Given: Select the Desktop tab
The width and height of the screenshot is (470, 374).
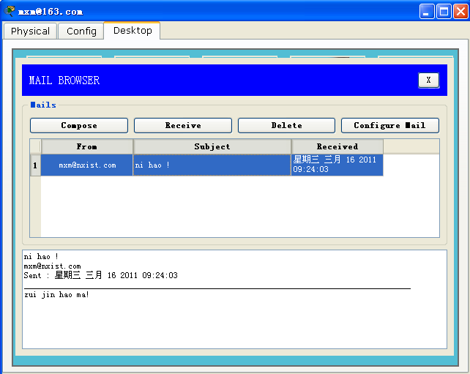Looking at the screenshot, I should (133, 31).
